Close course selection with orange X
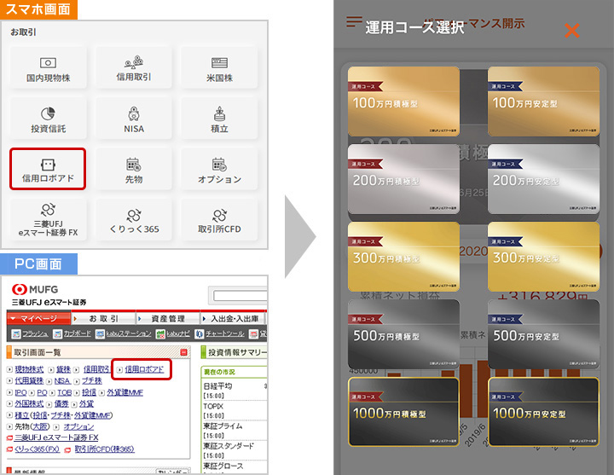Screen dimensions: 614x475 click(x=571, y=30)
